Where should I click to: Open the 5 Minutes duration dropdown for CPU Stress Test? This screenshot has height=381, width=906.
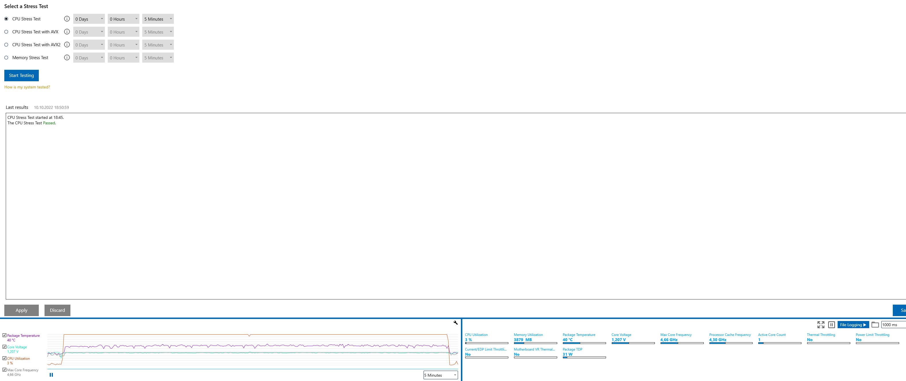(x=158, y=19)
